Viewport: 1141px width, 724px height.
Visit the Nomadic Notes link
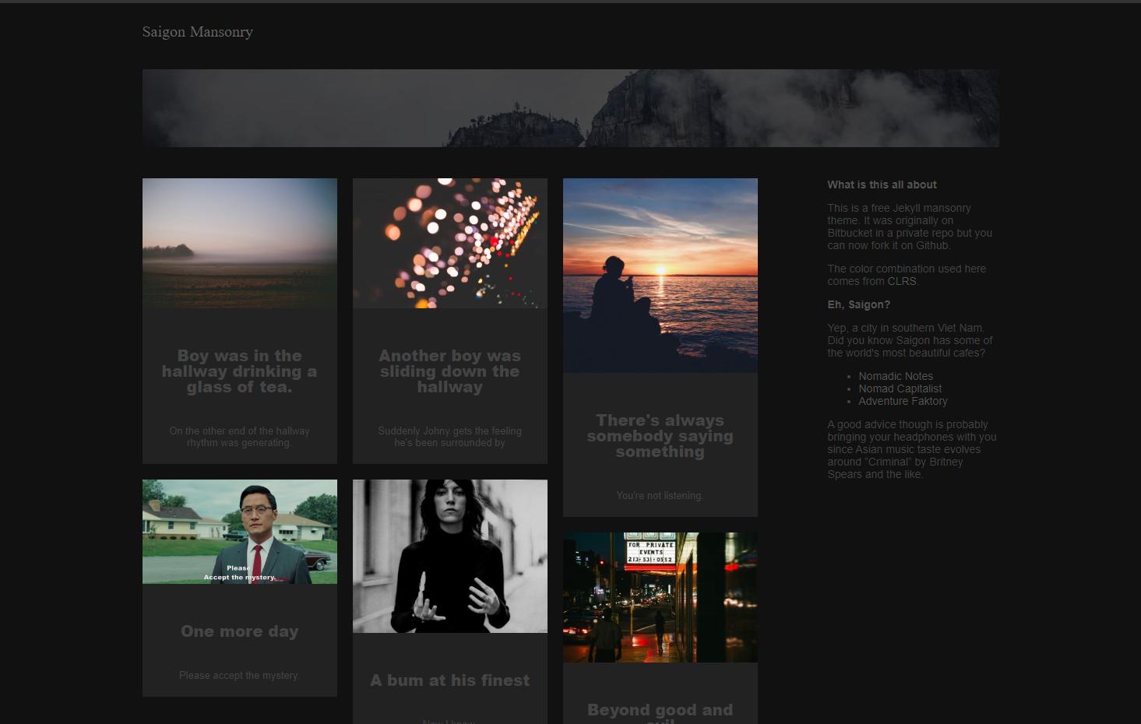[x=895, y=376]
